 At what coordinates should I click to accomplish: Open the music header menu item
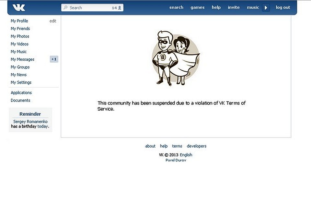coord(253,7)
